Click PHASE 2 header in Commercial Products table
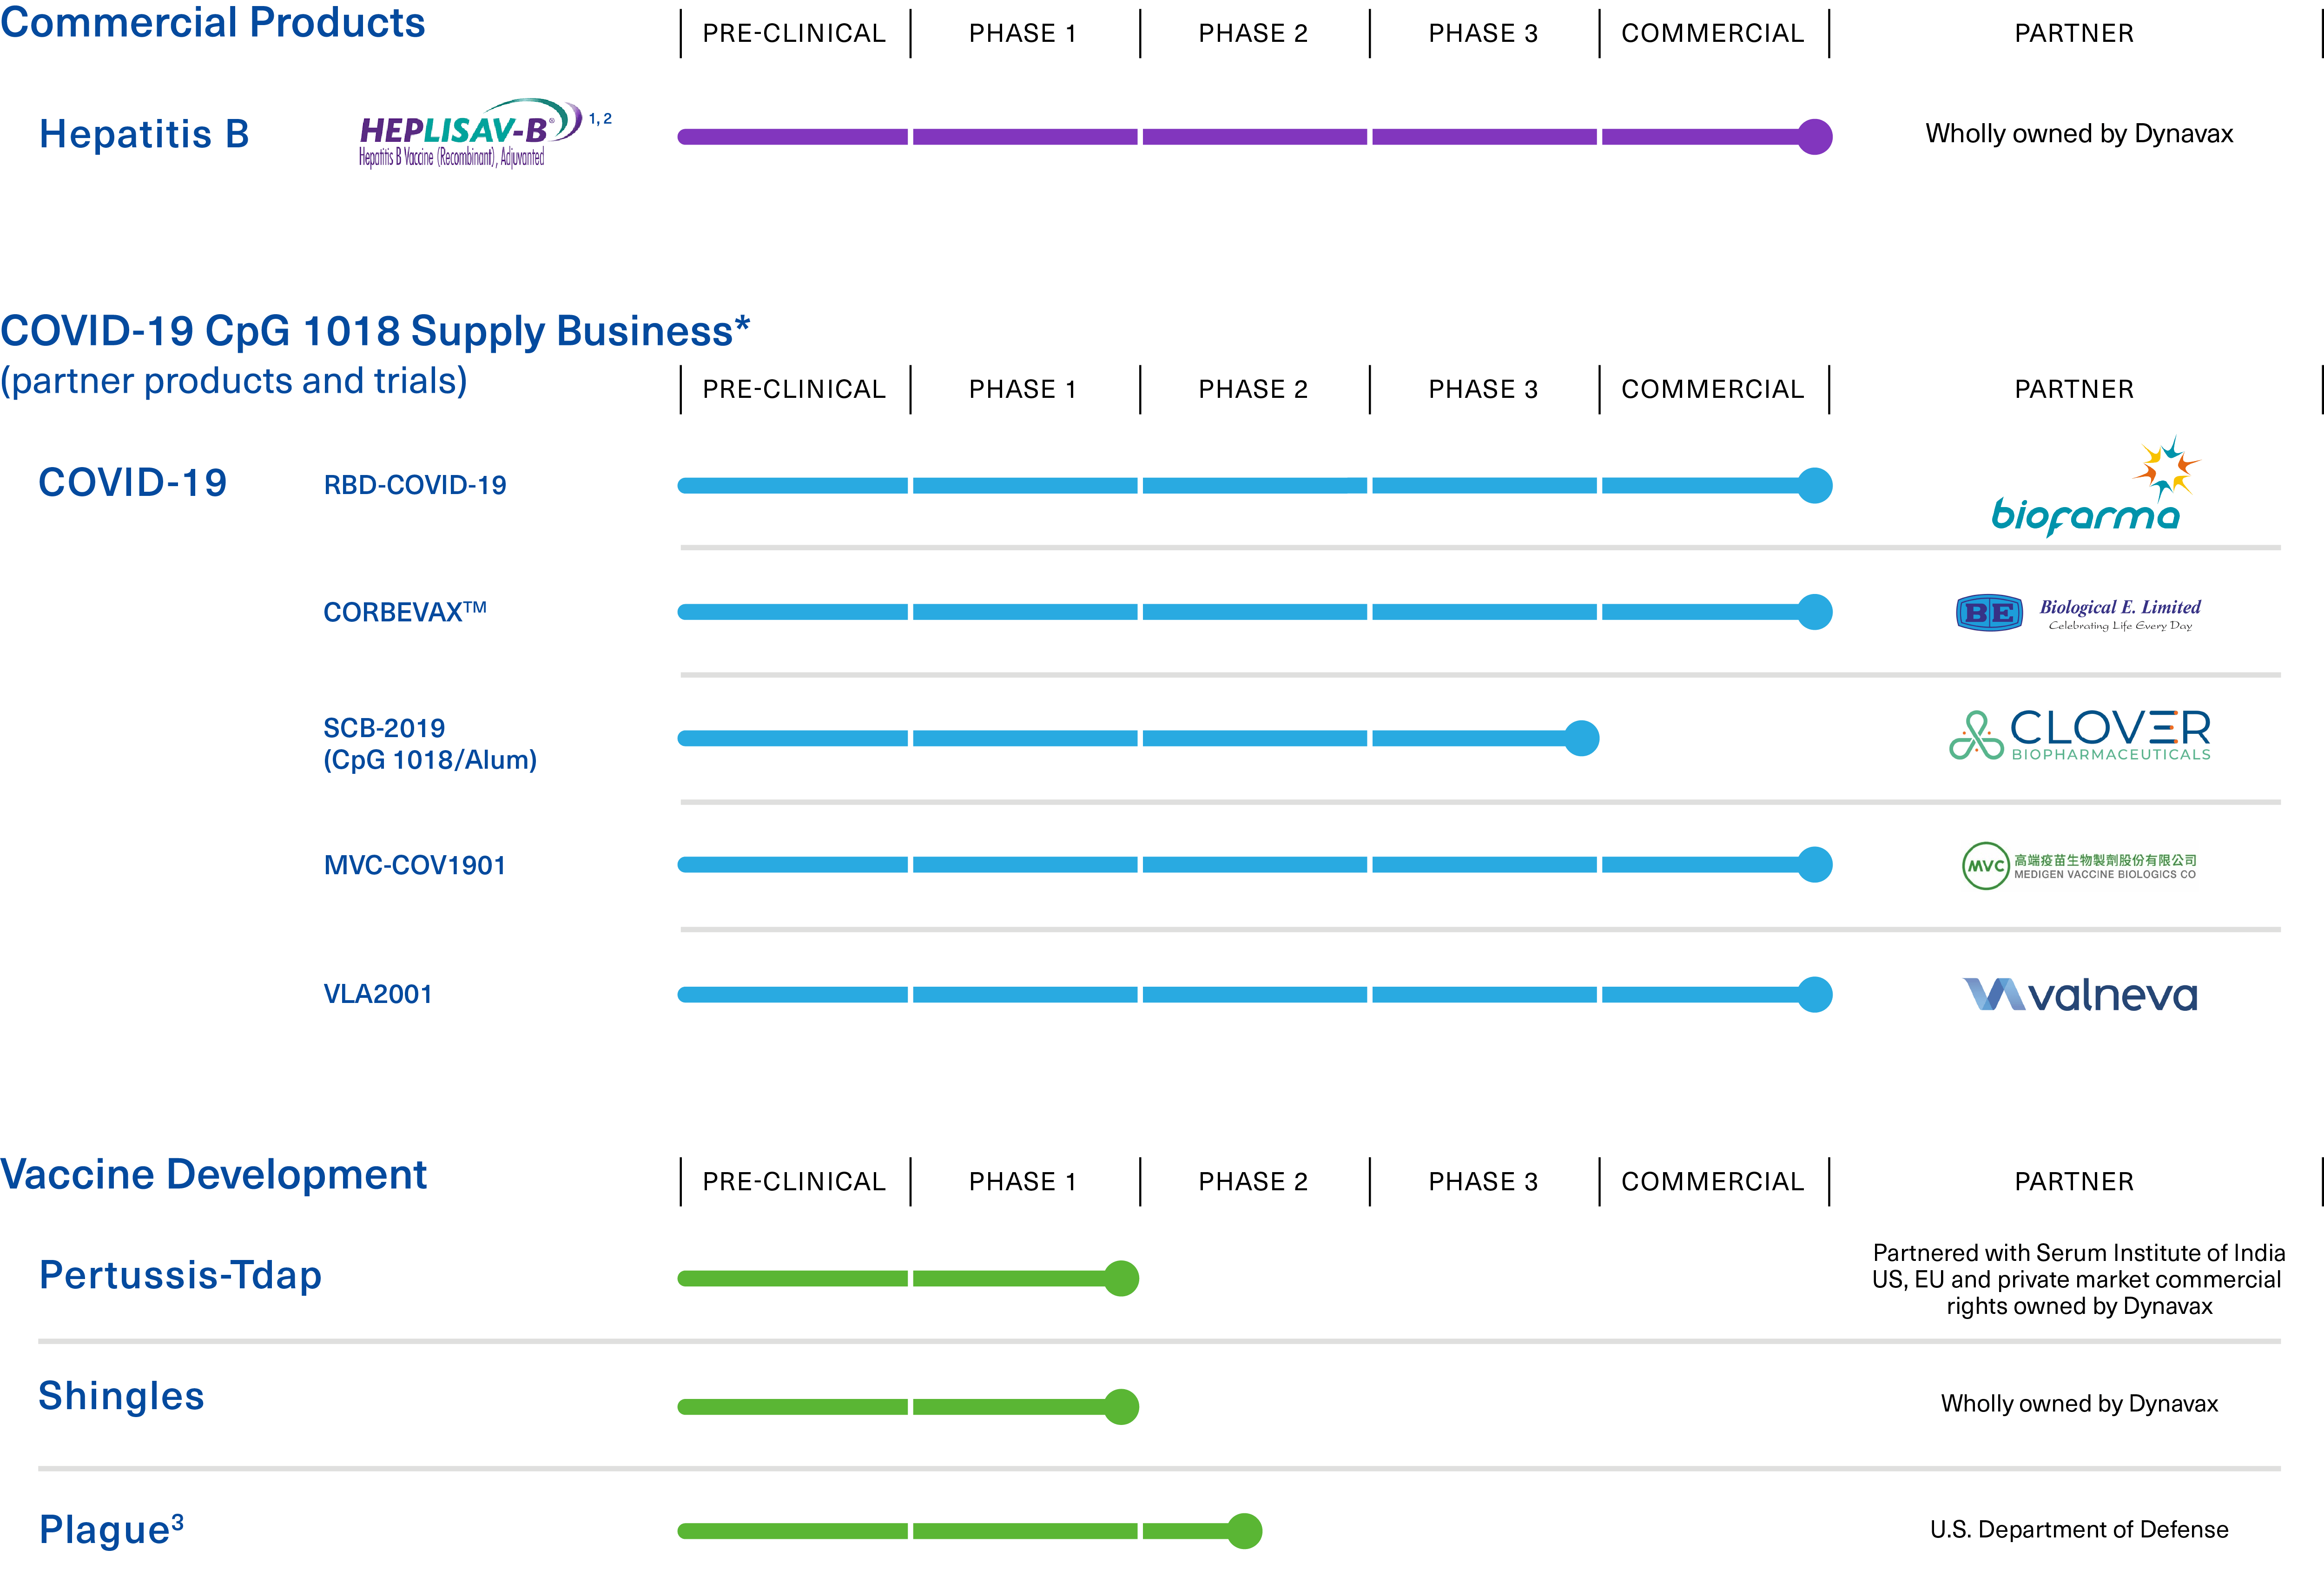Image resolution: width=2324 pixels, height=1596 pixels. point(1253,34)
